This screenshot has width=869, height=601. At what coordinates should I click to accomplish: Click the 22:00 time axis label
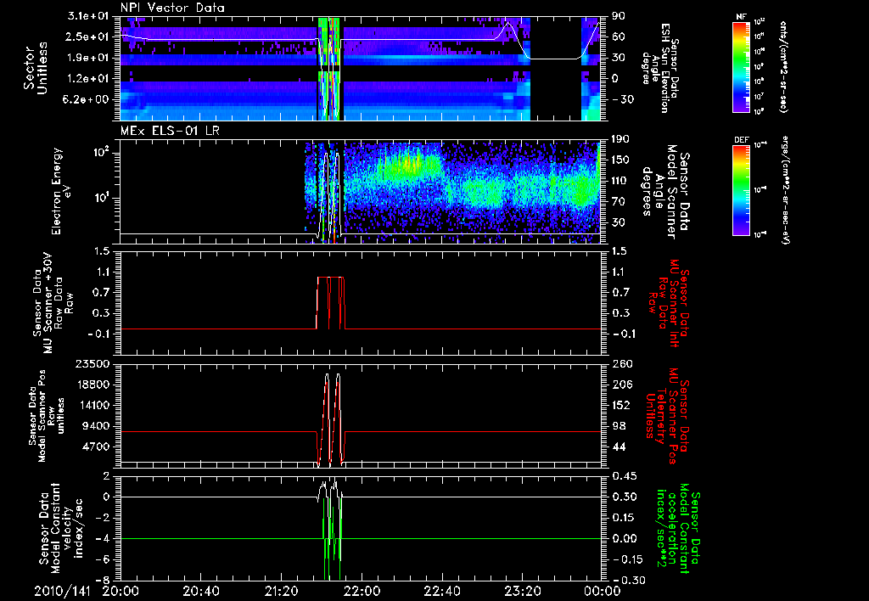click(x=362, y=592)
